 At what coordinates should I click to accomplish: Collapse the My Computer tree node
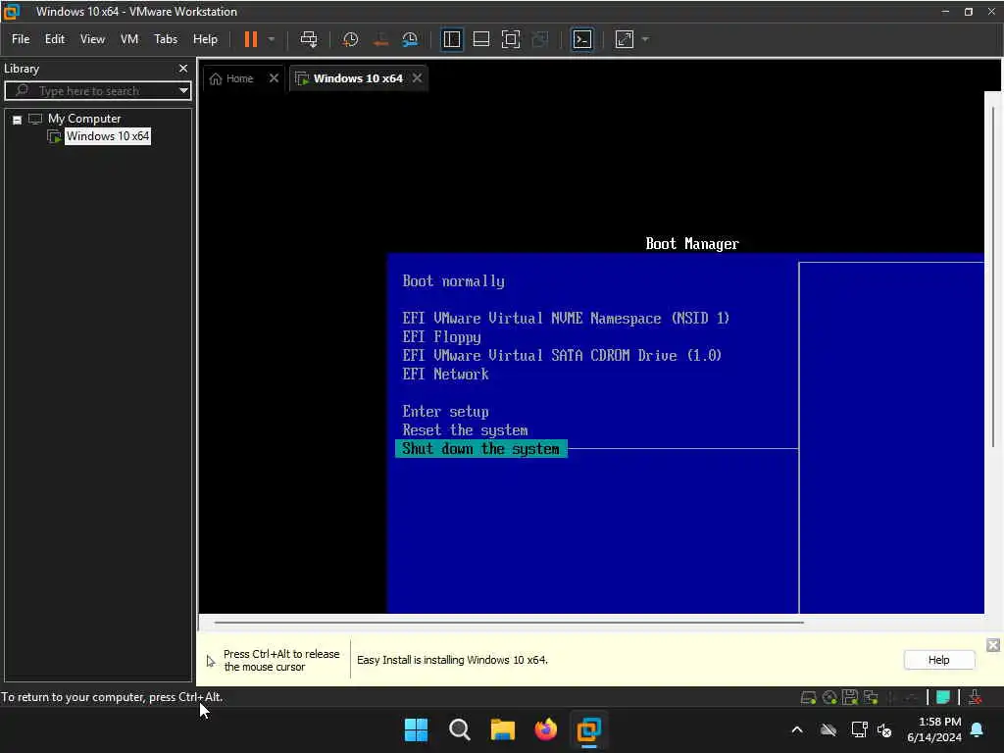(x=18, y=120)
